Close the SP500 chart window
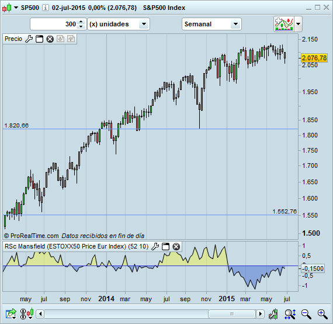Image resolution: width=333 pixels, height=324 pixels. (x=326, y=8)
